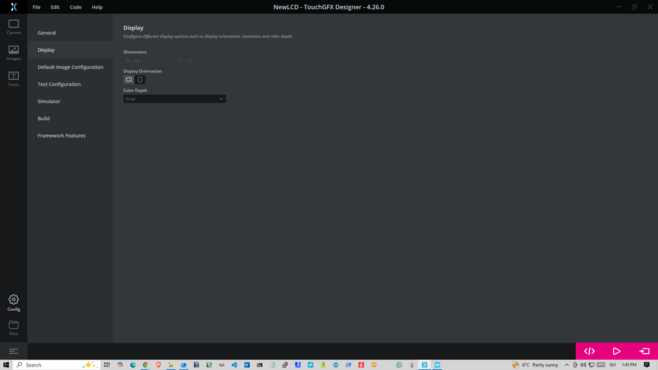
Task: Click the taskbar Search box
Action: tap(56, 365)
